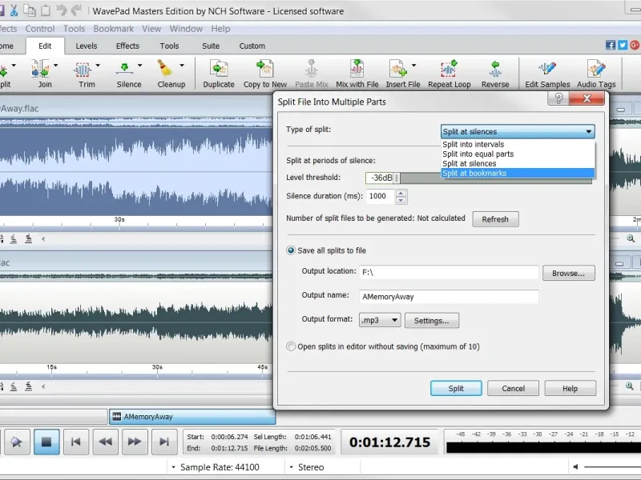Select Save all splits to file
641x480 pixels.
click(292, 250)
